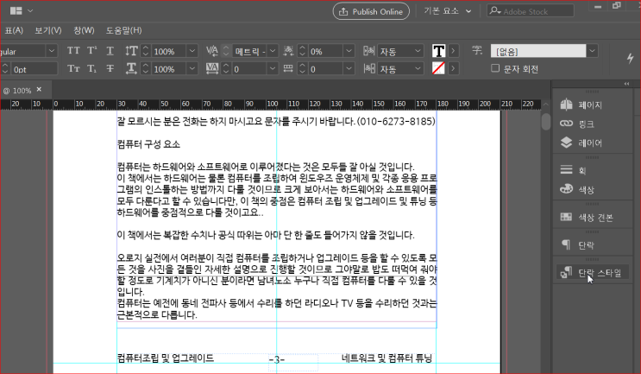Viewport: 641px width, 374px height.
Task: Click the tsume 0% icon
Action: coord(289,51)
